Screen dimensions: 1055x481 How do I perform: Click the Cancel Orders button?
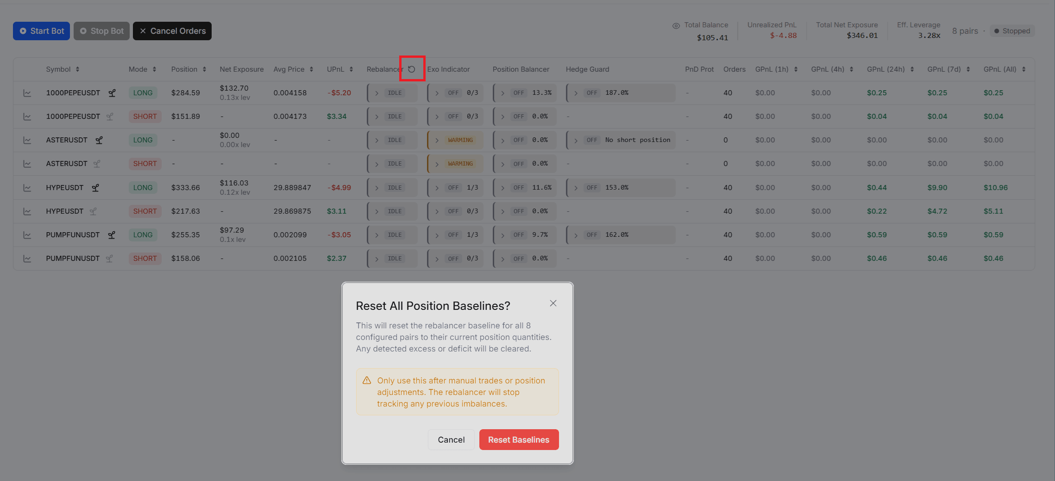click(x=172, y=31)
